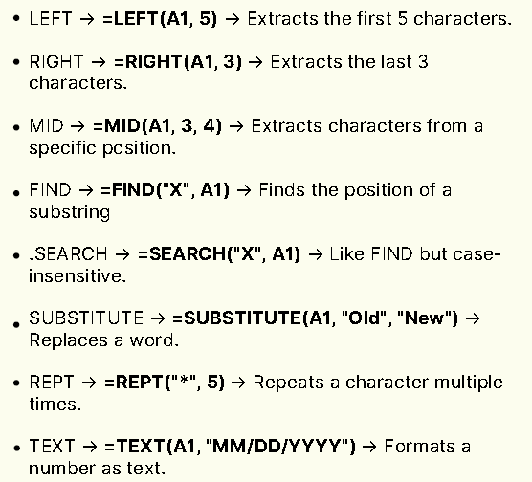Viewport: 532px width, 482px height.
Task: Click the plain REPT function name
Action: [52, 382]
